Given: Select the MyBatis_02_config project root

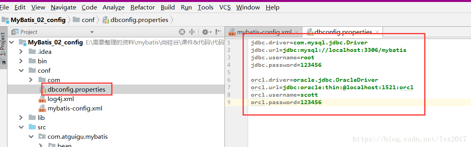Looking at the screenshot, I should tap(55, 42).
